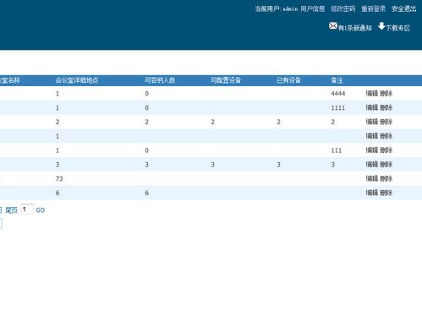Click 尾页 last page link

pyautogui.click(x=12, y=210)
